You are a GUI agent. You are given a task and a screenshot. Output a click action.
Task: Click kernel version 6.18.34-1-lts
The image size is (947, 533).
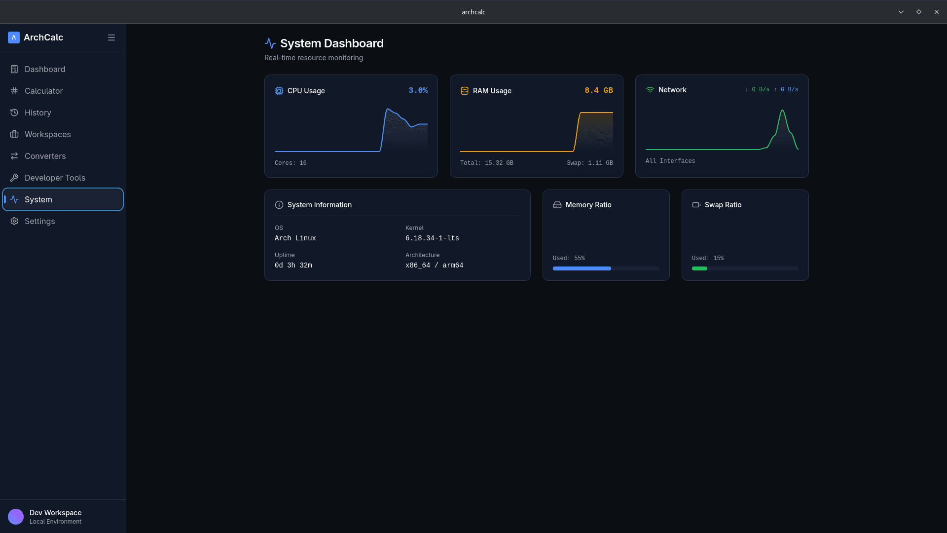(432, 238)
